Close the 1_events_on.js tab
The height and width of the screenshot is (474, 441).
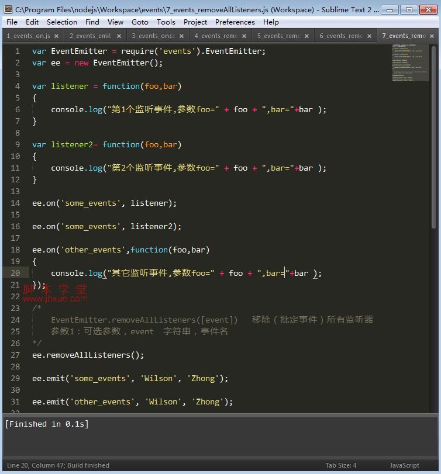[57, 36]
